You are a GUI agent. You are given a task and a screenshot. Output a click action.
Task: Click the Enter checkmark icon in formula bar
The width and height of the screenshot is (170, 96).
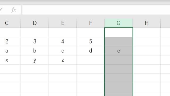[1, 10]
